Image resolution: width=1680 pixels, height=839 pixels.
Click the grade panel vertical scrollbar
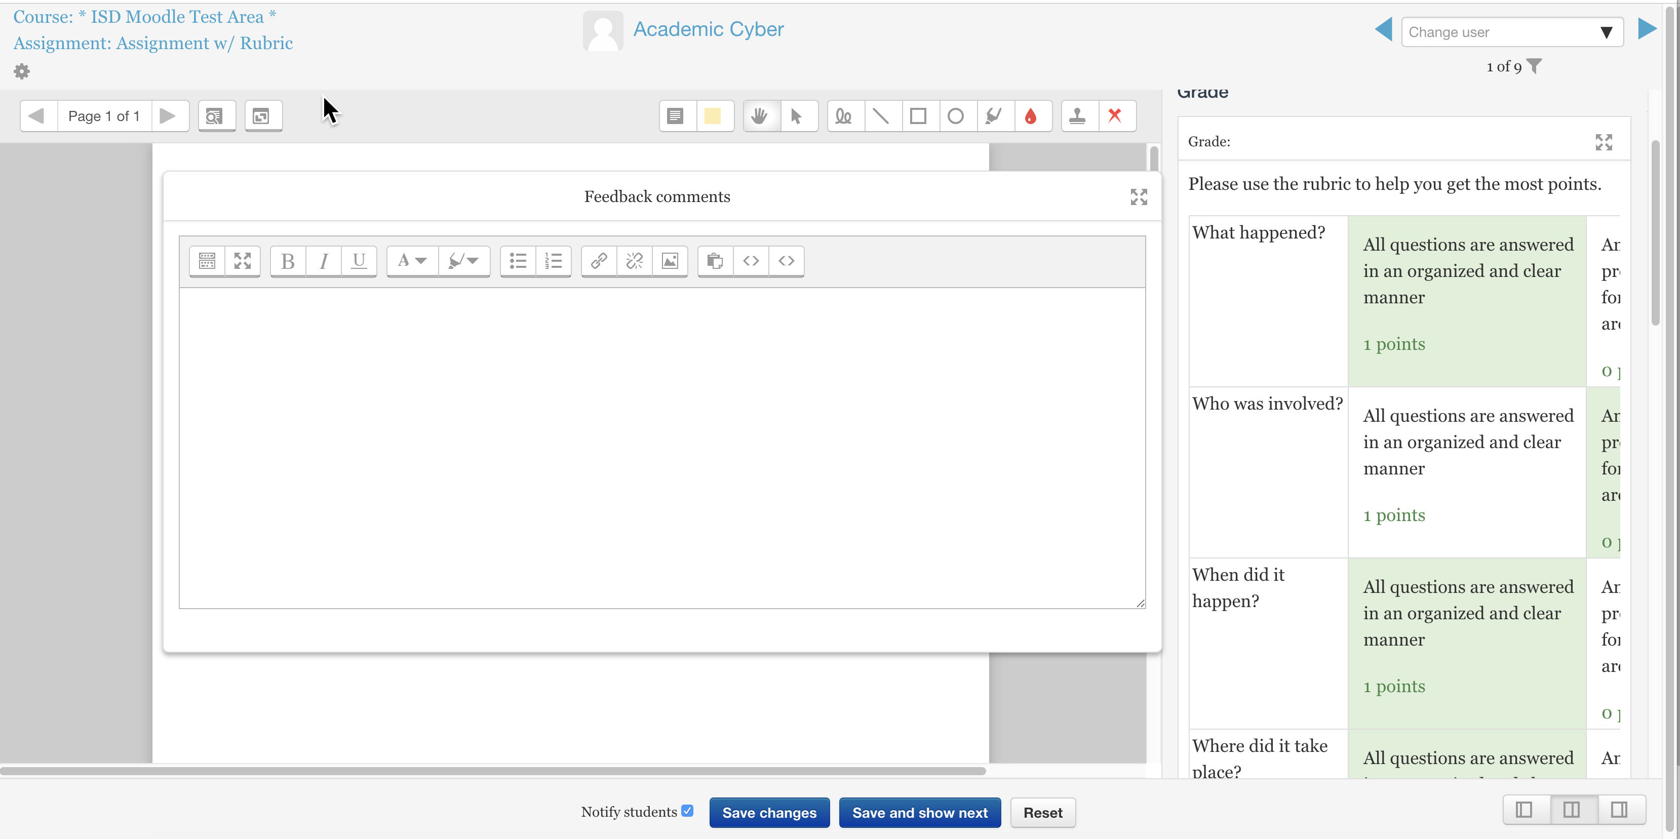click(1655, 233)
